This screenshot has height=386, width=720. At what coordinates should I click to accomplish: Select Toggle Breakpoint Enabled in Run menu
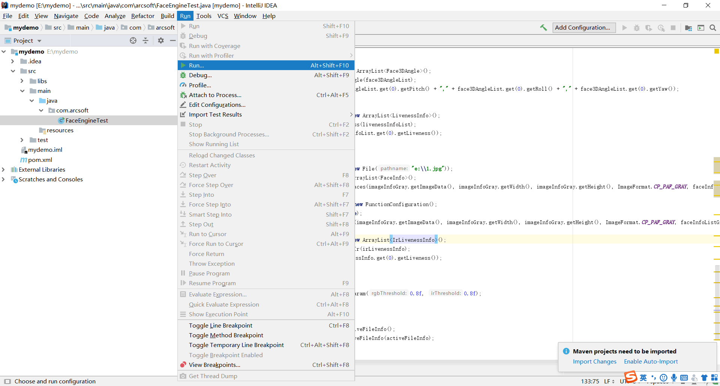point(226,355)
